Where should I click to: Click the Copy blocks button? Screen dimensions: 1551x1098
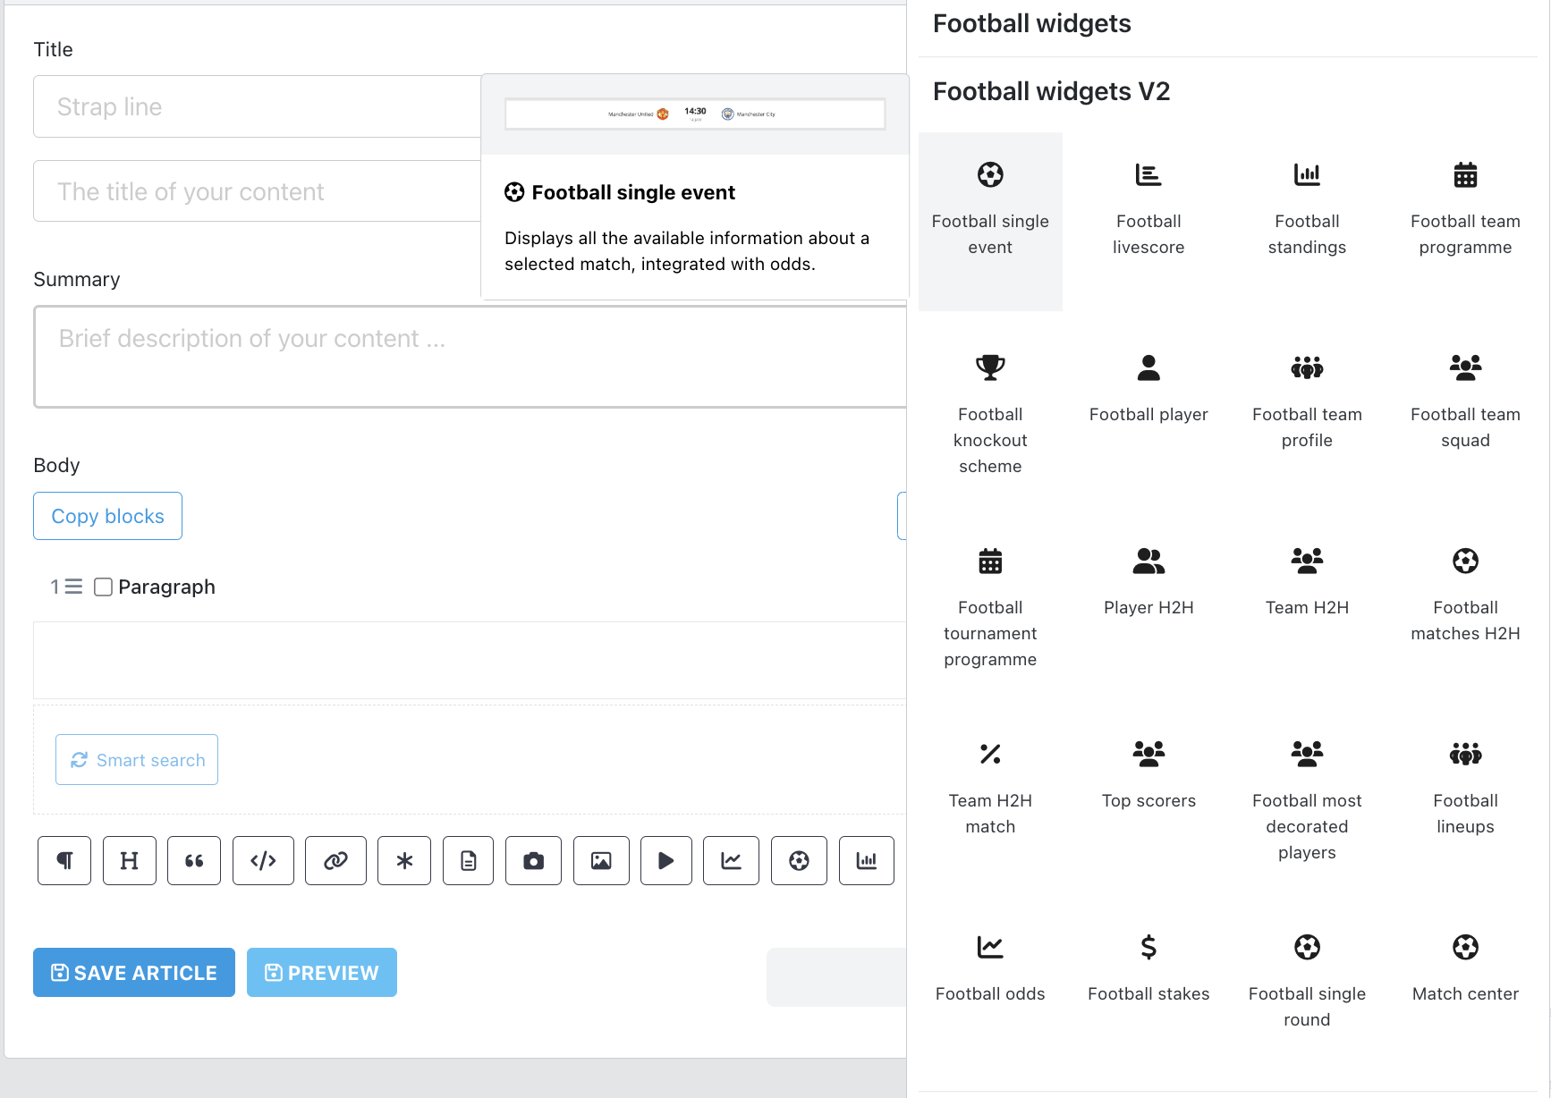[107, 516]
